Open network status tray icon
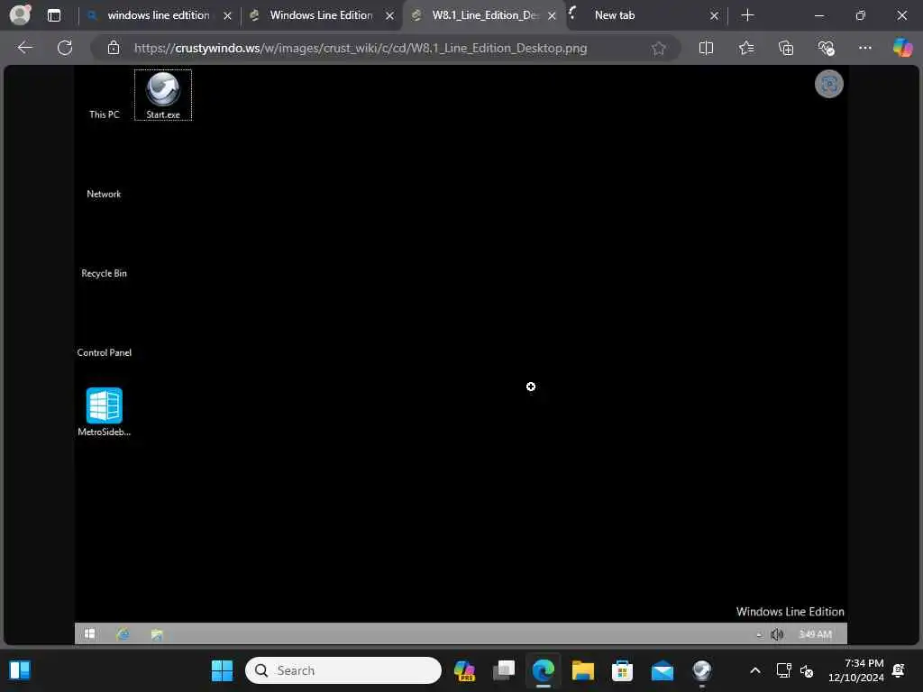This screenshot has width=923, height=692. [x=783, y=670]
